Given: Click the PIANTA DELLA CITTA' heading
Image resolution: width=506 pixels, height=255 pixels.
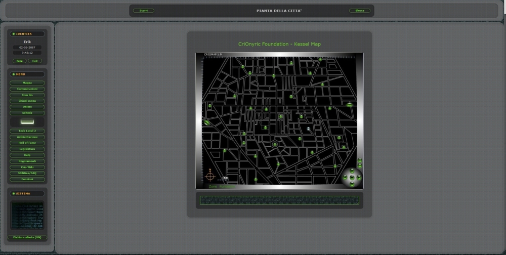Looking at the screenshot, I should coord(279,11).
